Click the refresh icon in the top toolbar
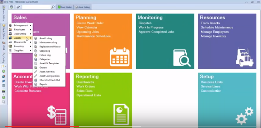The image size is (261, 128). (x=11, y=7)
